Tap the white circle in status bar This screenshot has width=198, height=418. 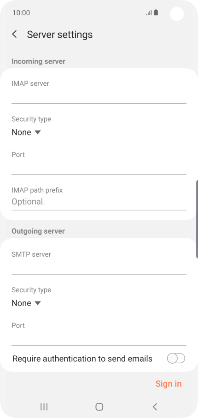(177, 14)
